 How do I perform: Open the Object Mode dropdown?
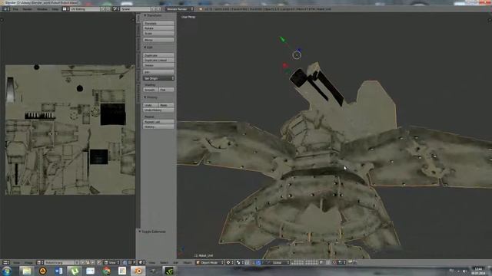(210, 262)
